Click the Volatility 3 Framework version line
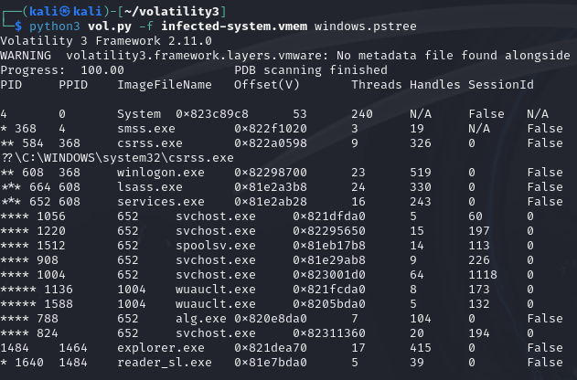 106,41
